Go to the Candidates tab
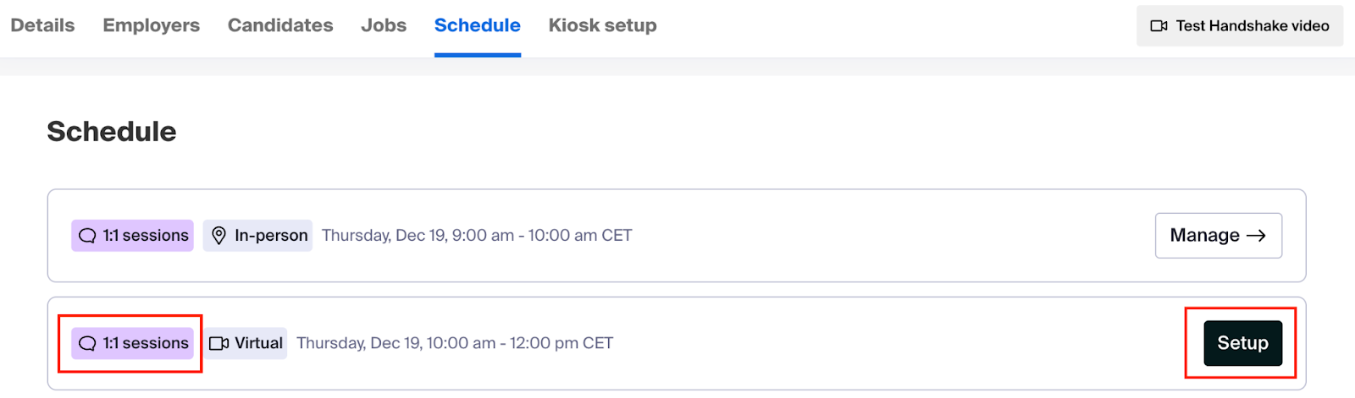Viewport: 1355px width, 398px height. [x=280, y=25]
